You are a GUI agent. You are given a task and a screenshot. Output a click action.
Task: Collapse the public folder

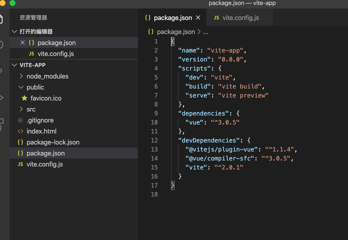click(21, 87)
